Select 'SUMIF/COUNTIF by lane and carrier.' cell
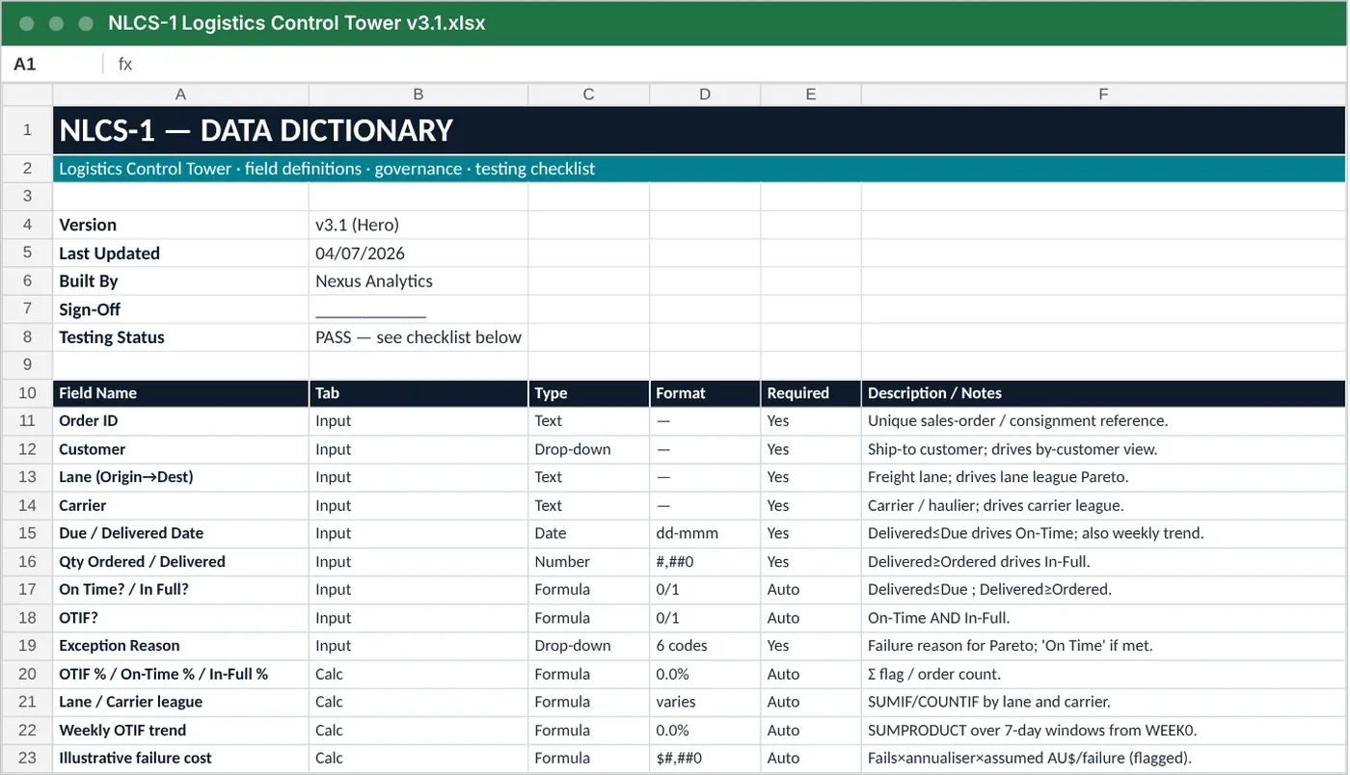This screenshot has height=775, width=1350. [x=1103, y=702]
